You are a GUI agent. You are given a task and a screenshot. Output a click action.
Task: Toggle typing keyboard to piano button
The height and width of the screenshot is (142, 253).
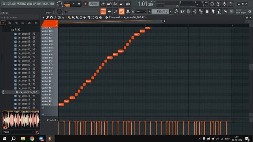click(x=103, y=11)
